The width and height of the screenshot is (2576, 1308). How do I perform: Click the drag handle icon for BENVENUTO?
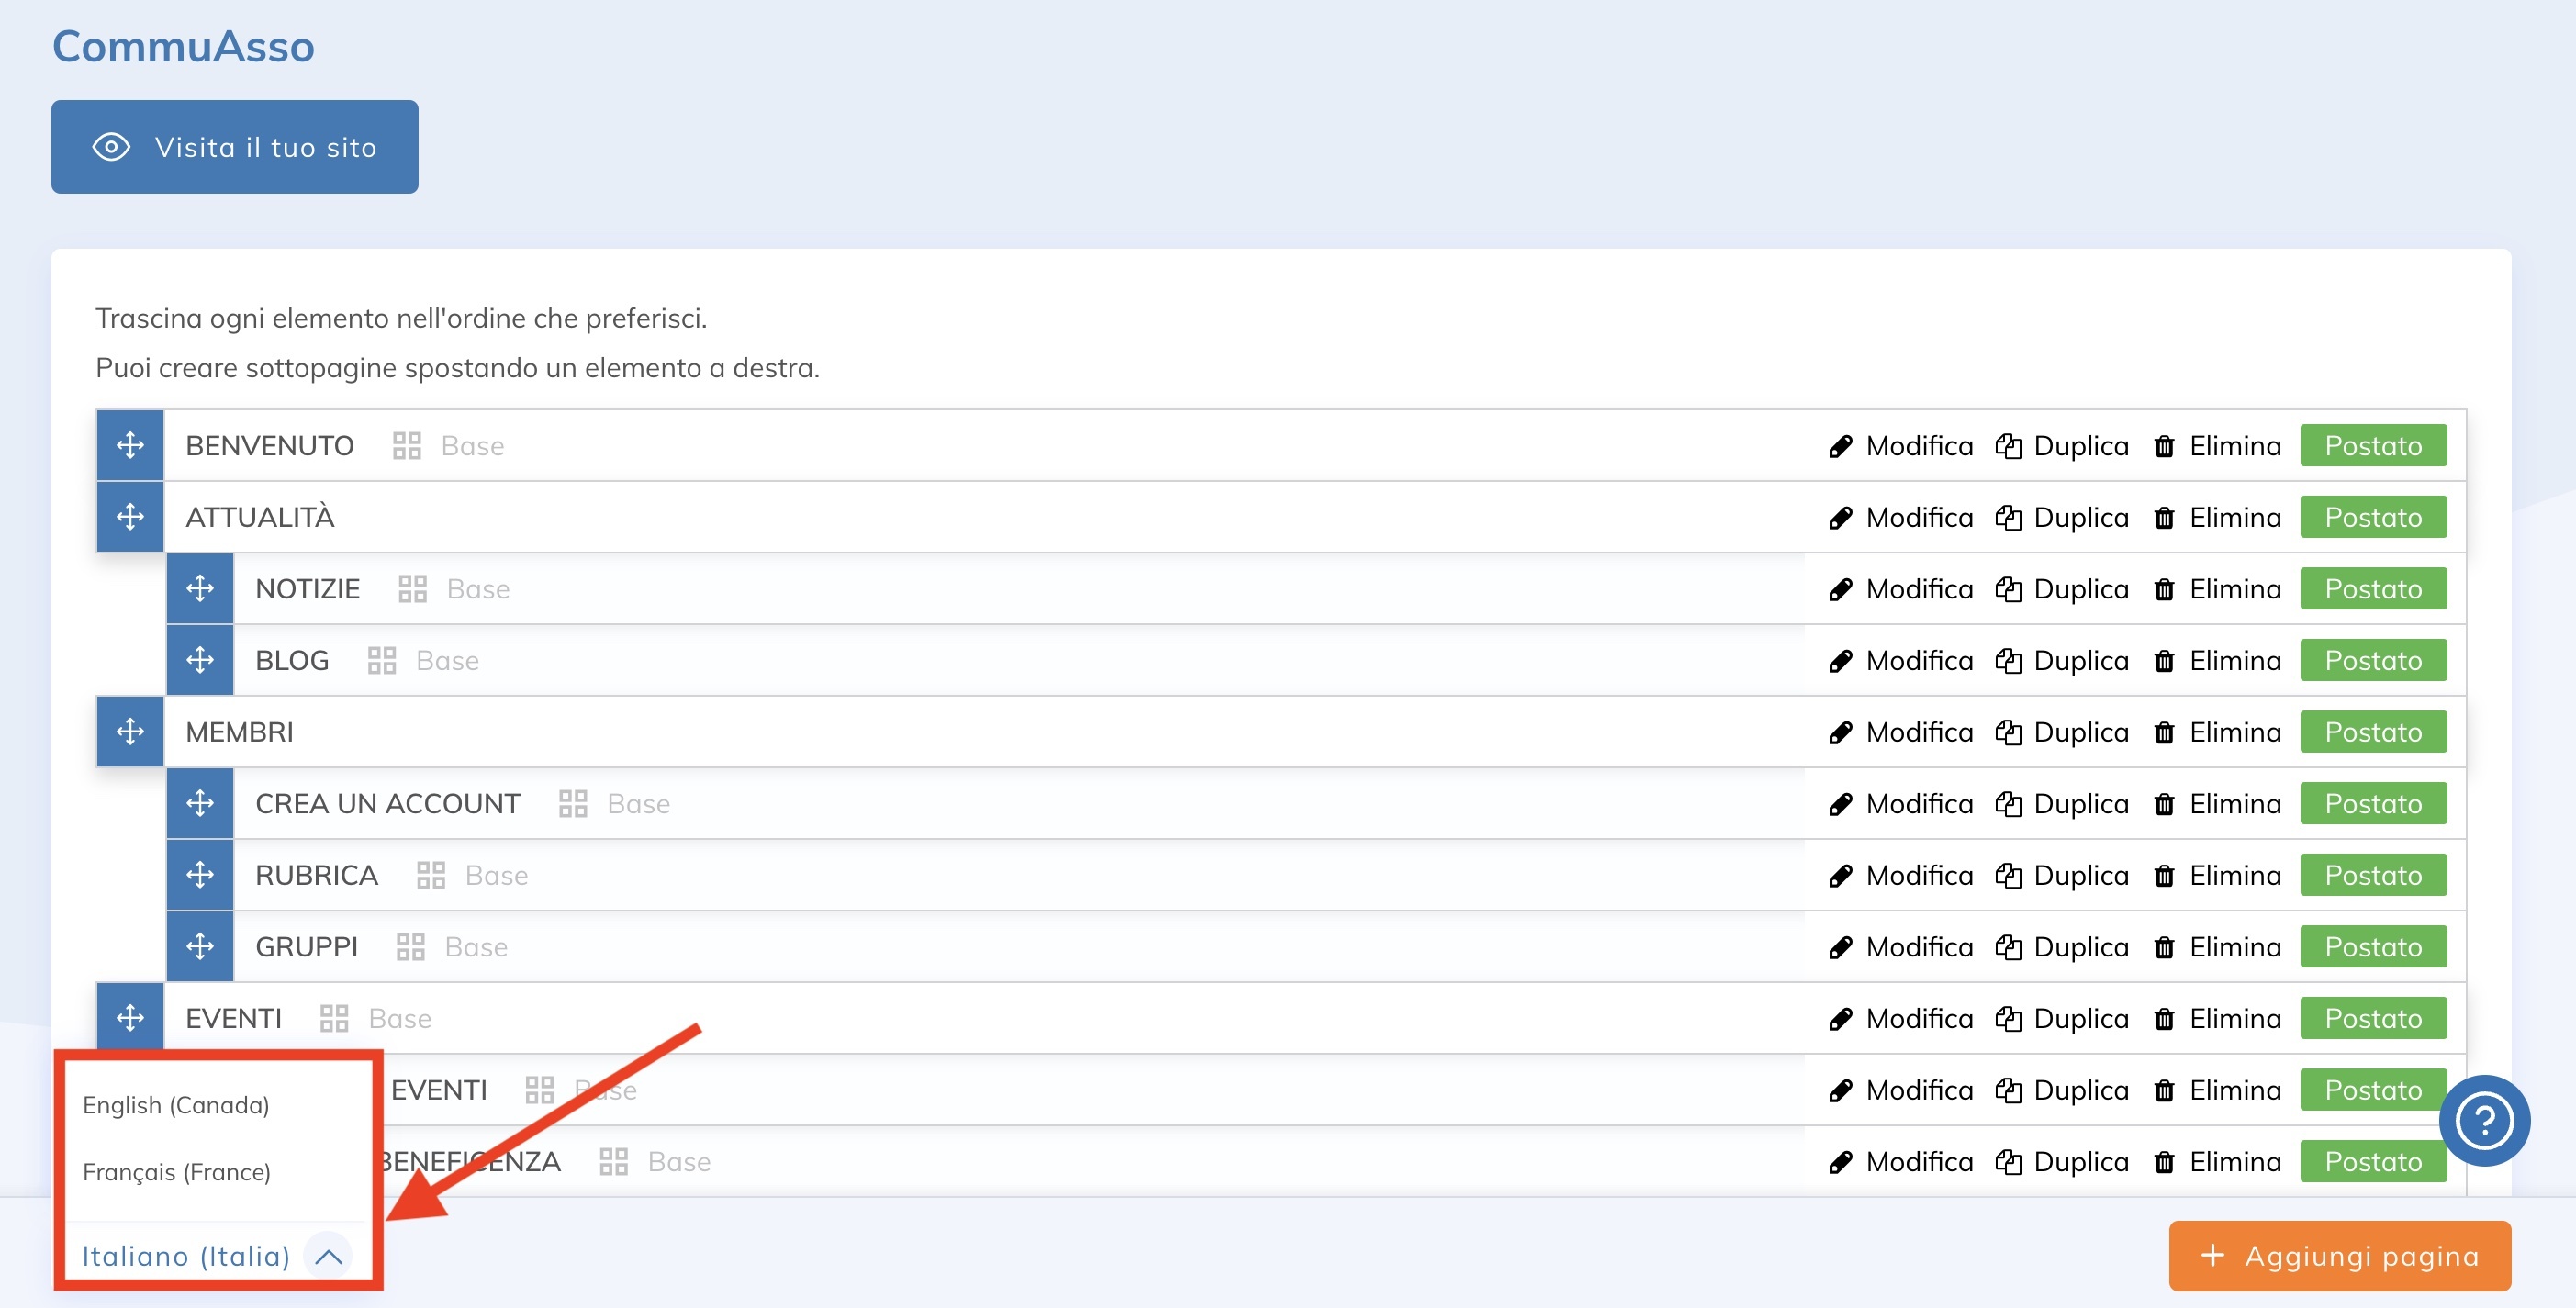tap(130, 445)
